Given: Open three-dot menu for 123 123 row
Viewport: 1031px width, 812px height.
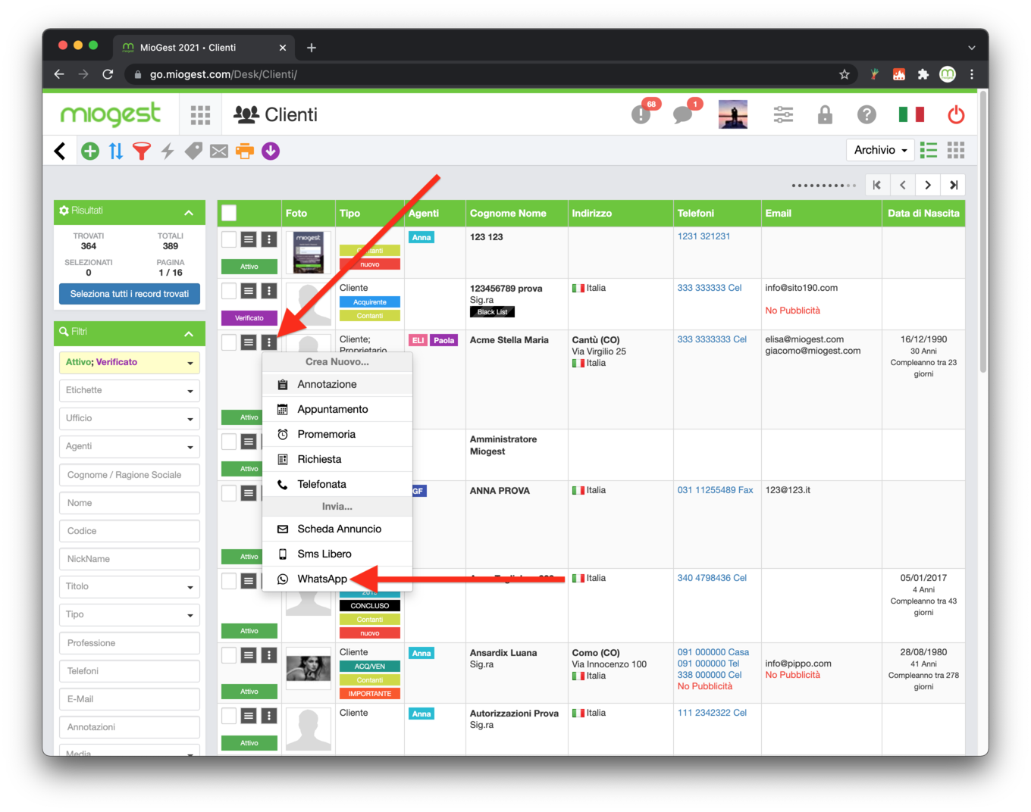Looking at the screenshot, I should click(269, 239).
